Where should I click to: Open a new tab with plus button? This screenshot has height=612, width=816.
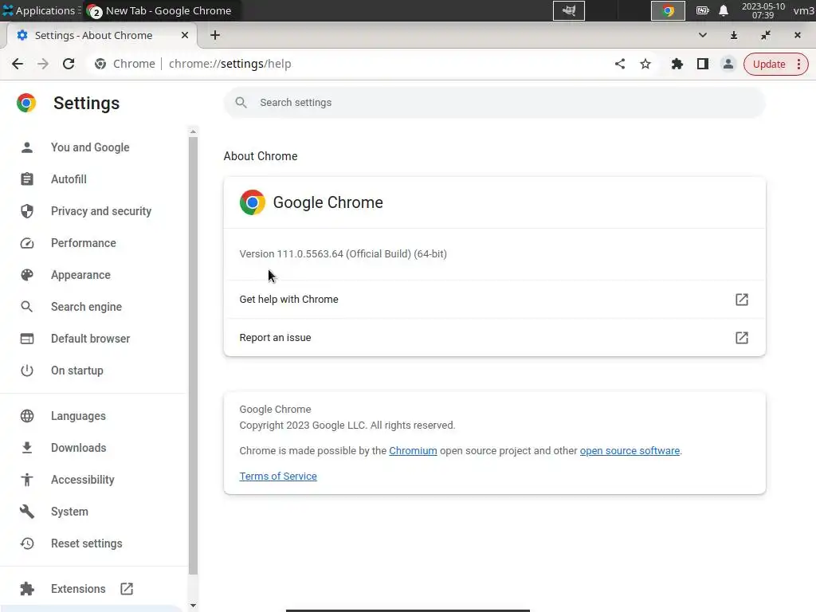coord(215,35)
